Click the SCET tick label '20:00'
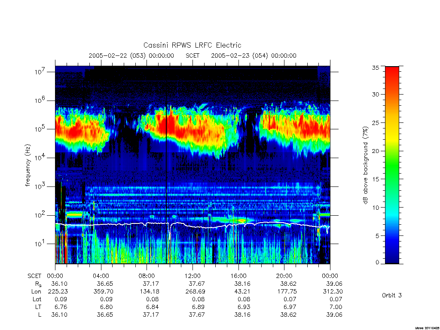Viewport: 440px width, 330px height. pos(284,276)
